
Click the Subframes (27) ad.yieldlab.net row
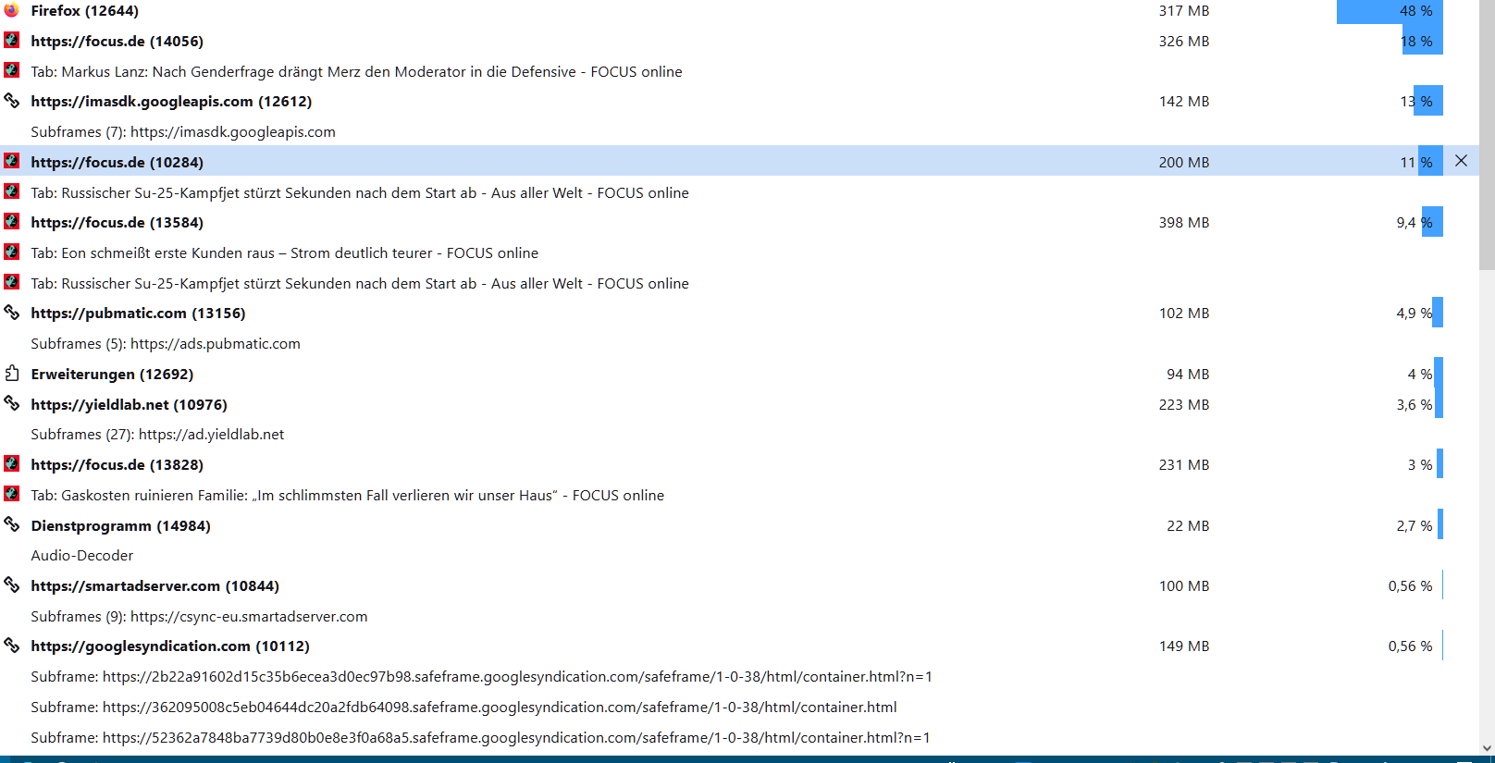click(157, 435)
